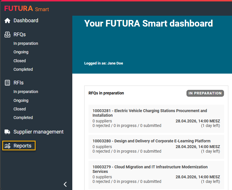232x190 pixels.
Task: Open RFQ 10003280 Corporate E-Learning Platform
Action: coord(156,147)
